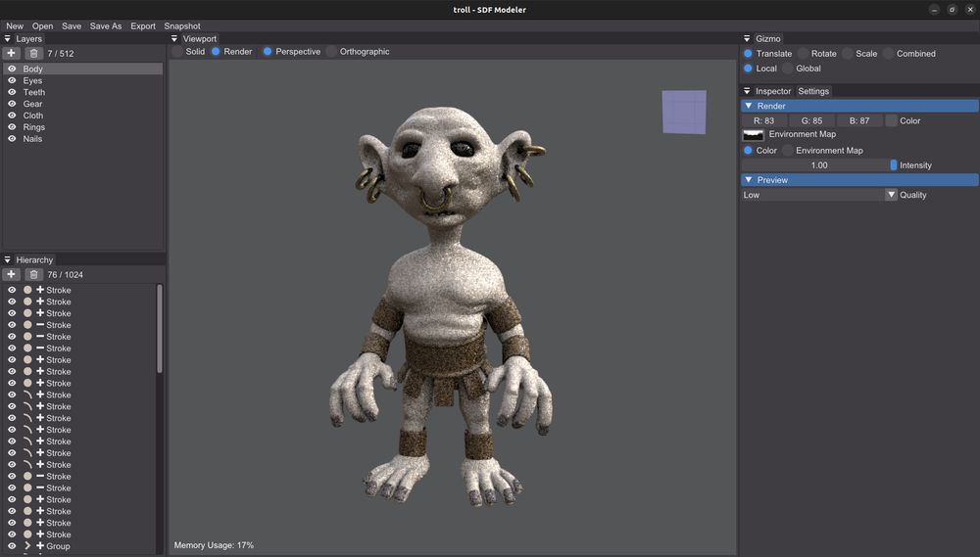Open the New menu item
The image size is (980, 557).
click(x=15, y=26)
